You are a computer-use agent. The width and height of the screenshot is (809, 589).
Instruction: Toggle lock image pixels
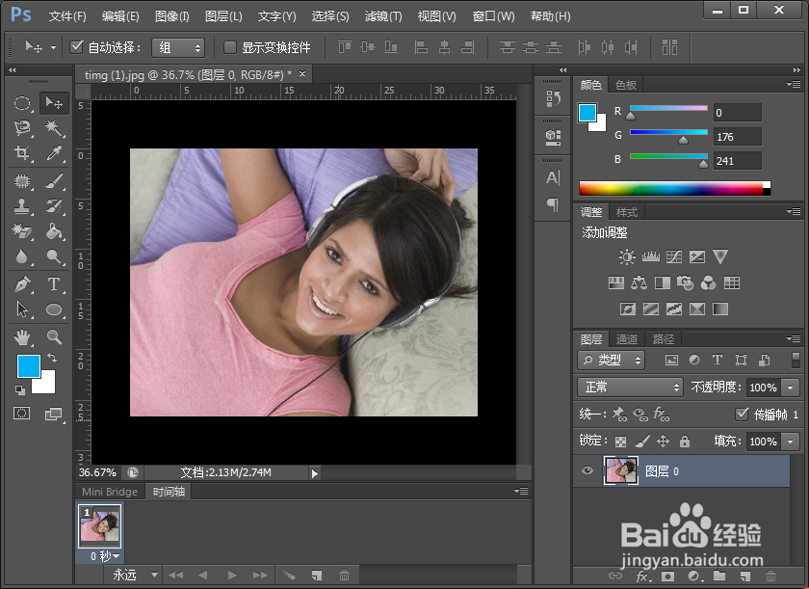point(641,442)
